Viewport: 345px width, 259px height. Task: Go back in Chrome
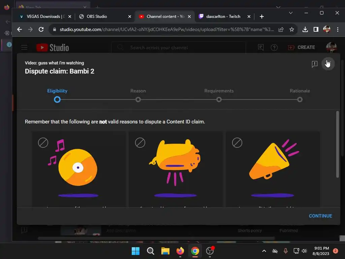[19, 29]
